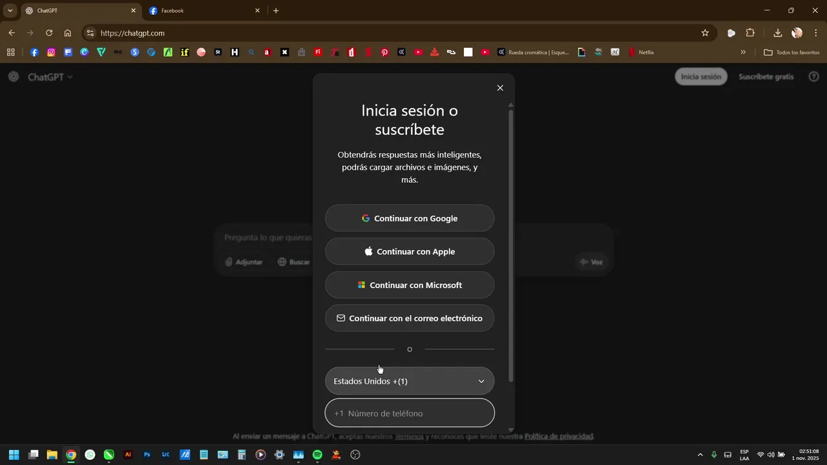Open the Instagram bookmark
Image resolution: width=827 pixels, height=465 pixels.
click(x=52, y=52)
